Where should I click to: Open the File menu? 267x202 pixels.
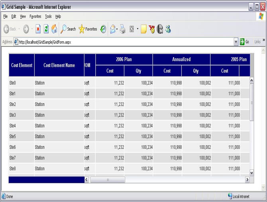(6, 16)
